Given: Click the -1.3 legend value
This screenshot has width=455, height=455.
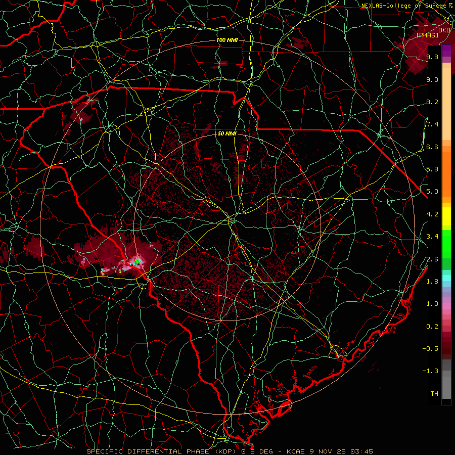Looking at the screenshot, I should (430, 371).
